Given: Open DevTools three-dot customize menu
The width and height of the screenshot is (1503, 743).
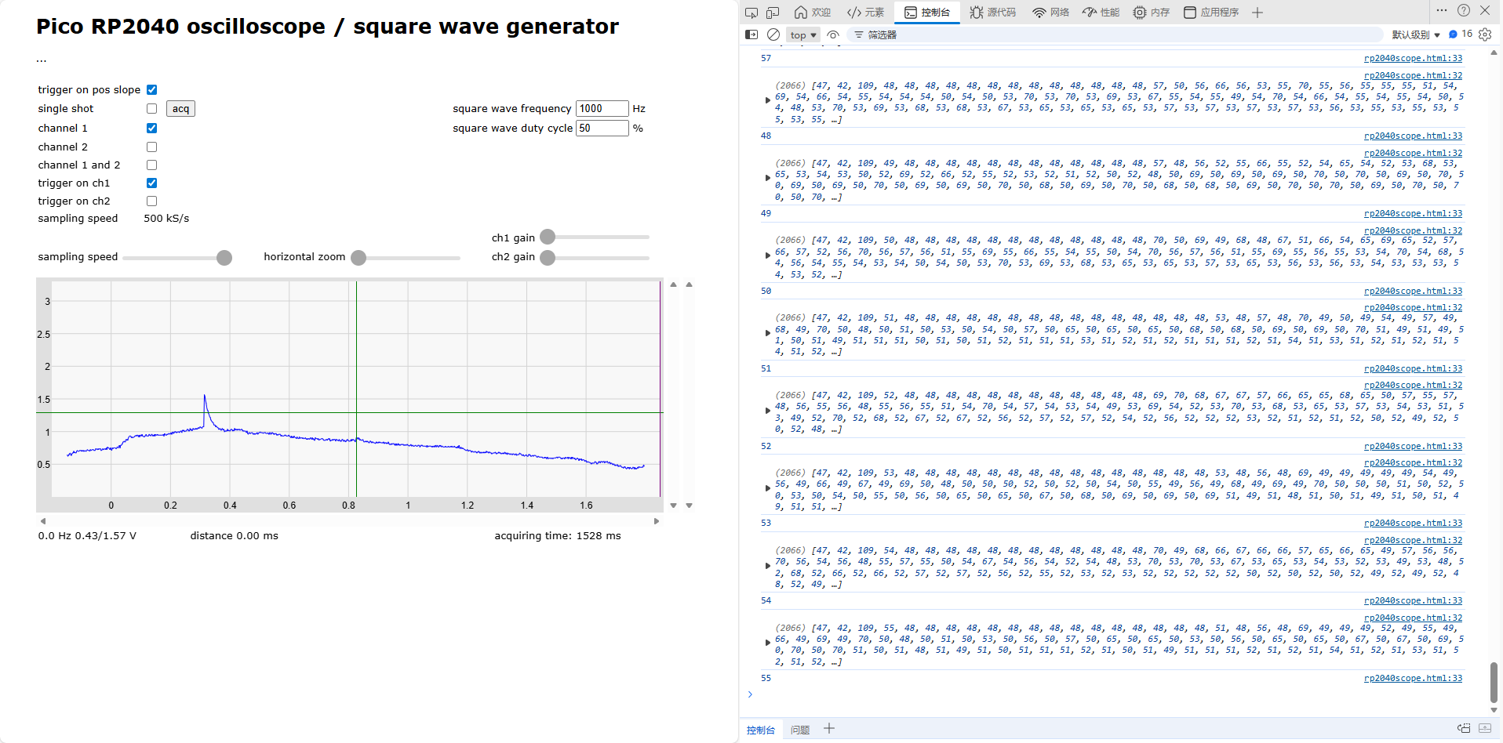Looking at the screenshot, I should click(1442, 11).
